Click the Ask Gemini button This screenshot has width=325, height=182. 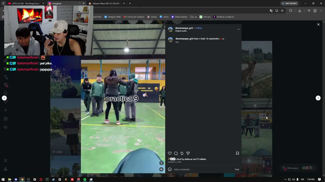click(289, 4)
